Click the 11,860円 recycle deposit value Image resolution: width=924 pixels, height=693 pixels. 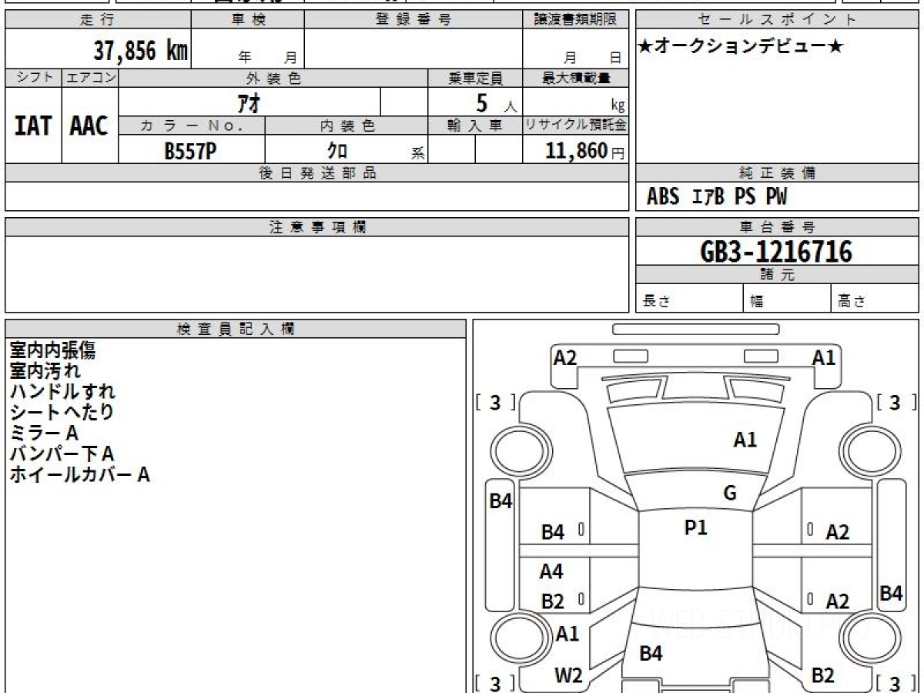584,151
